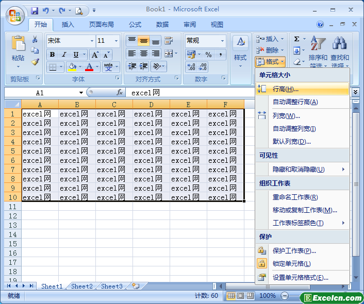The image size is (364, 304).
Task: Click the Increase Font Size icon
Action: [x=95, y=55]
